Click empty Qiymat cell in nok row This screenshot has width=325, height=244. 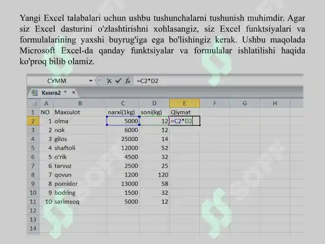tap(185, 130)
